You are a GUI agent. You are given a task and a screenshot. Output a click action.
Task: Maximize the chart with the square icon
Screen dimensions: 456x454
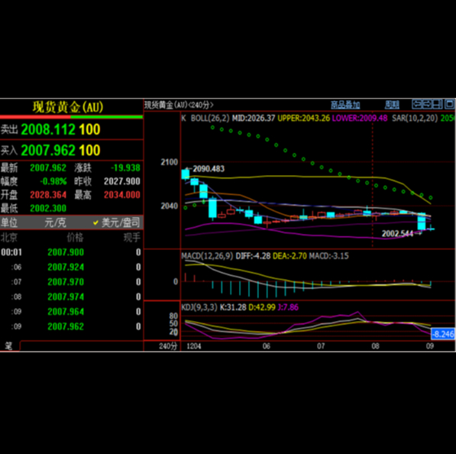pos(449,104)
